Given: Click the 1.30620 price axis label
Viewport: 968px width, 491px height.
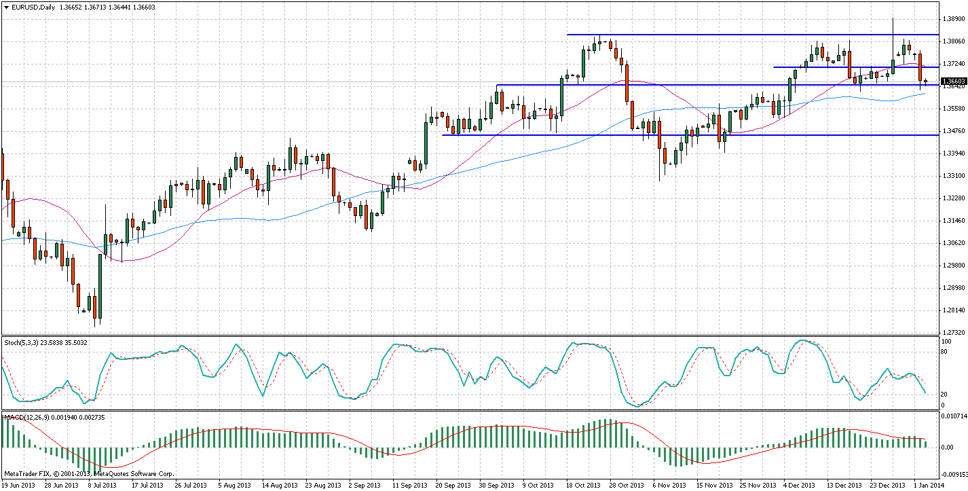Looking at the screenshot, I should point(954,243).
